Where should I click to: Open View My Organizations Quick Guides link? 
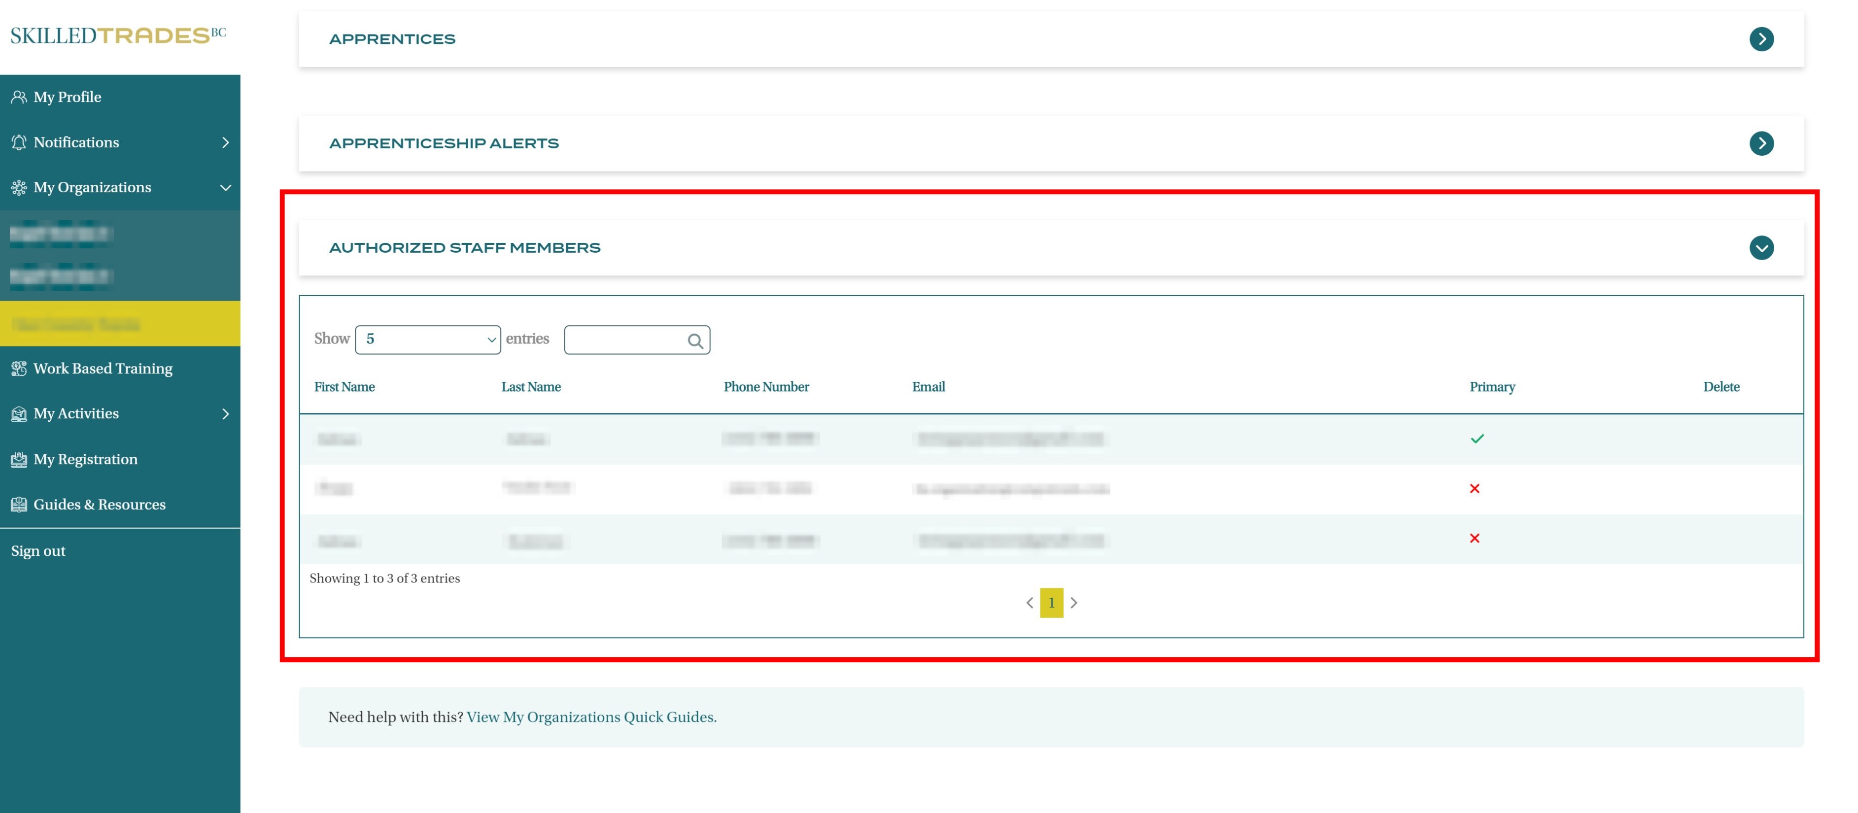tap(591, 717)
